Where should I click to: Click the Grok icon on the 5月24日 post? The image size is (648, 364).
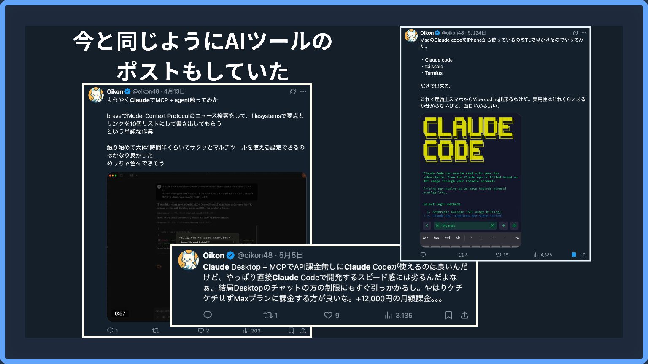tap(575, 33)
